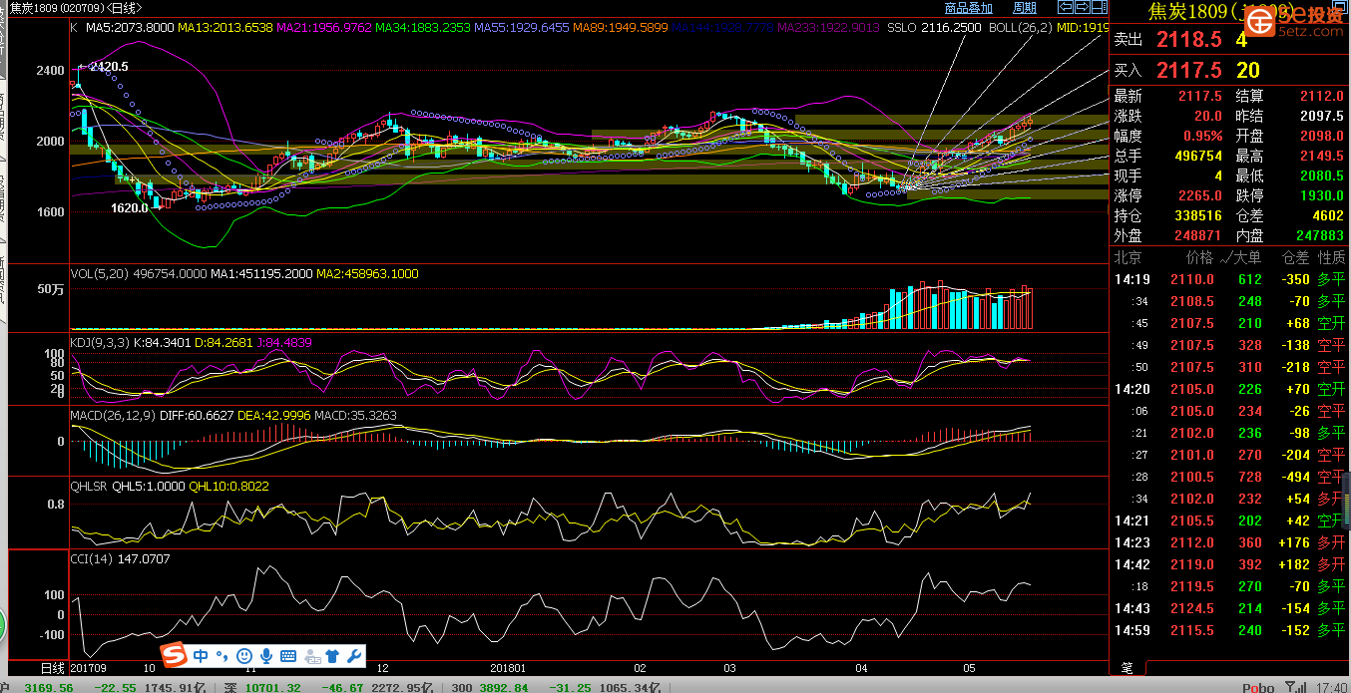Toggle the punctuation mode icon
Screen dimensions: 1351x693
(222, 656)
